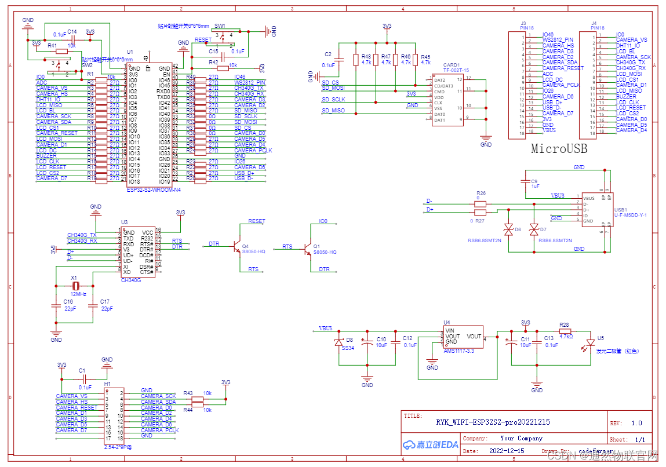Viewport: 666px width, 467px height.
Task: Select the RESET net label above Q4
Action: pyautogui.click(x=257, y=221)
